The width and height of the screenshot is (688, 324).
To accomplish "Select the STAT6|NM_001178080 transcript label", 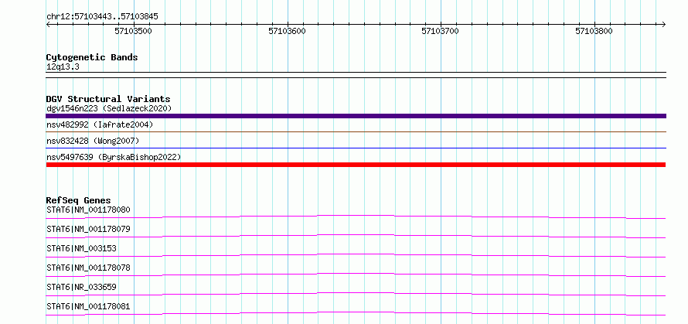I will coord(88,210).
